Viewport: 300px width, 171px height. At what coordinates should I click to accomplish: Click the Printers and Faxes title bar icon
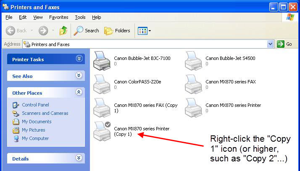(6, 7)
